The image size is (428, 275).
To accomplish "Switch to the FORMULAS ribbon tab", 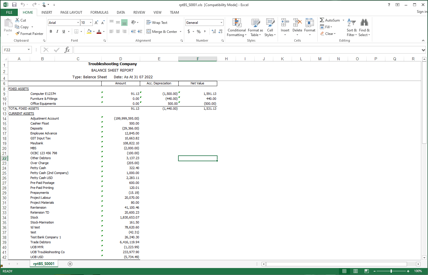I will tap(99, 13).
